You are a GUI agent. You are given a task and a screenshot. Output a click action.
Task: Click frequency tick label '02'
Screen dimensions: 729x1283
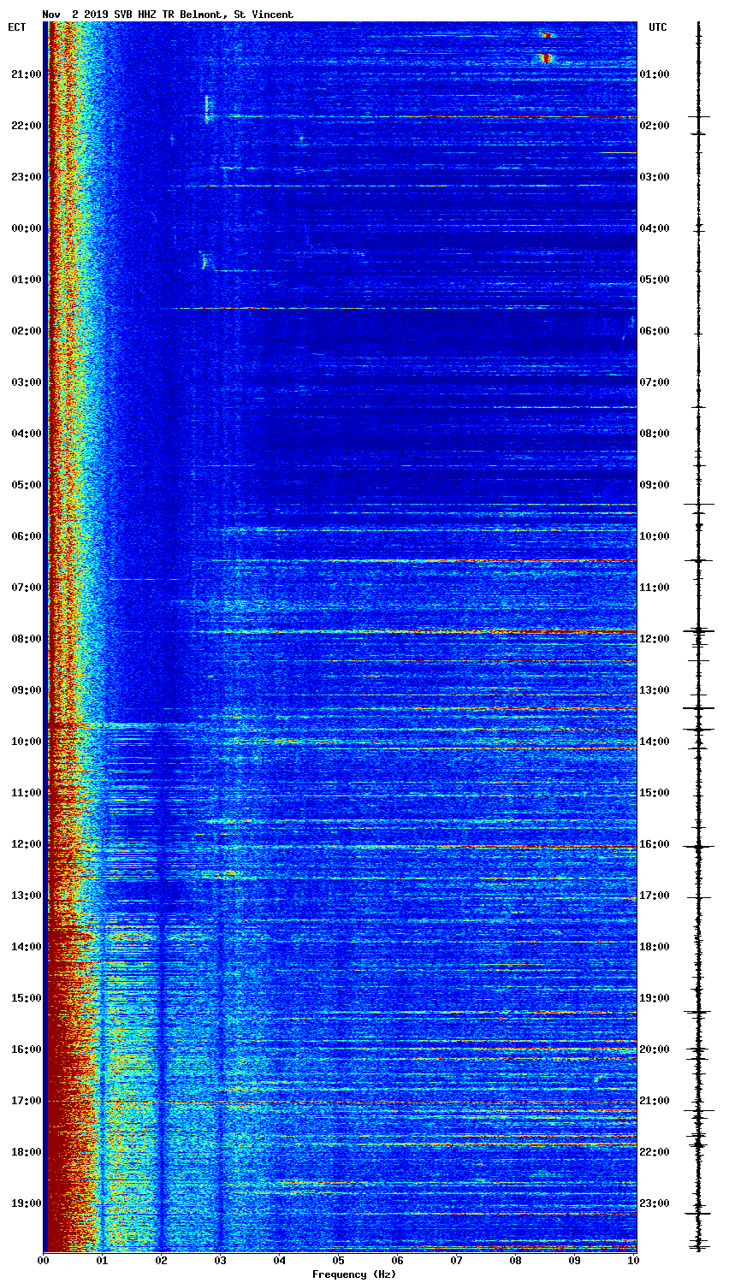click(x=161, y=1261)
